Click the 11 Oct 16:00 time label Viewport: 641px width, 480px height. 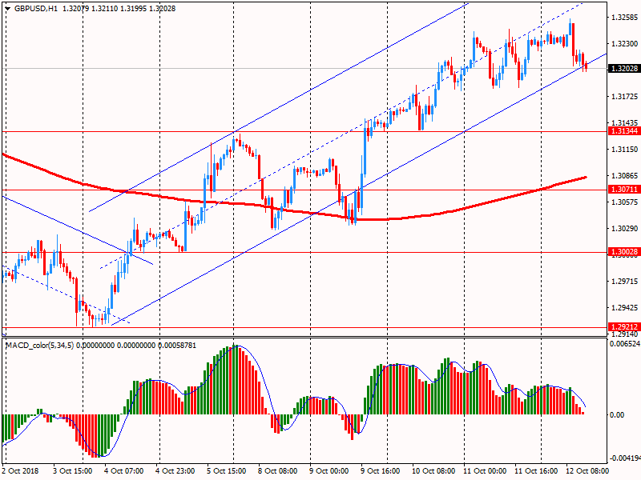point(536,471)
